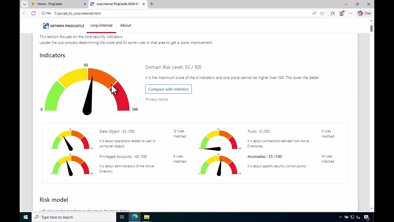The width and height of the screenshot is (394, 222).
Task: Click the Stale Object gauge
Action: point(71,140)
